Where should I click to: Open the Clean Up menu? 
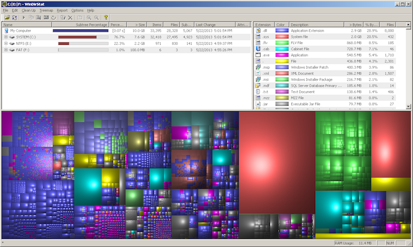click(28, 10)
